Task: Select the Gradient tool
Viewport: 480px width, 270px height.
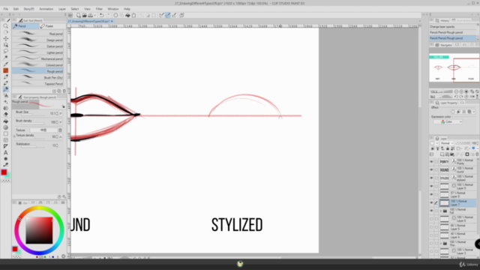Action: 5,127
